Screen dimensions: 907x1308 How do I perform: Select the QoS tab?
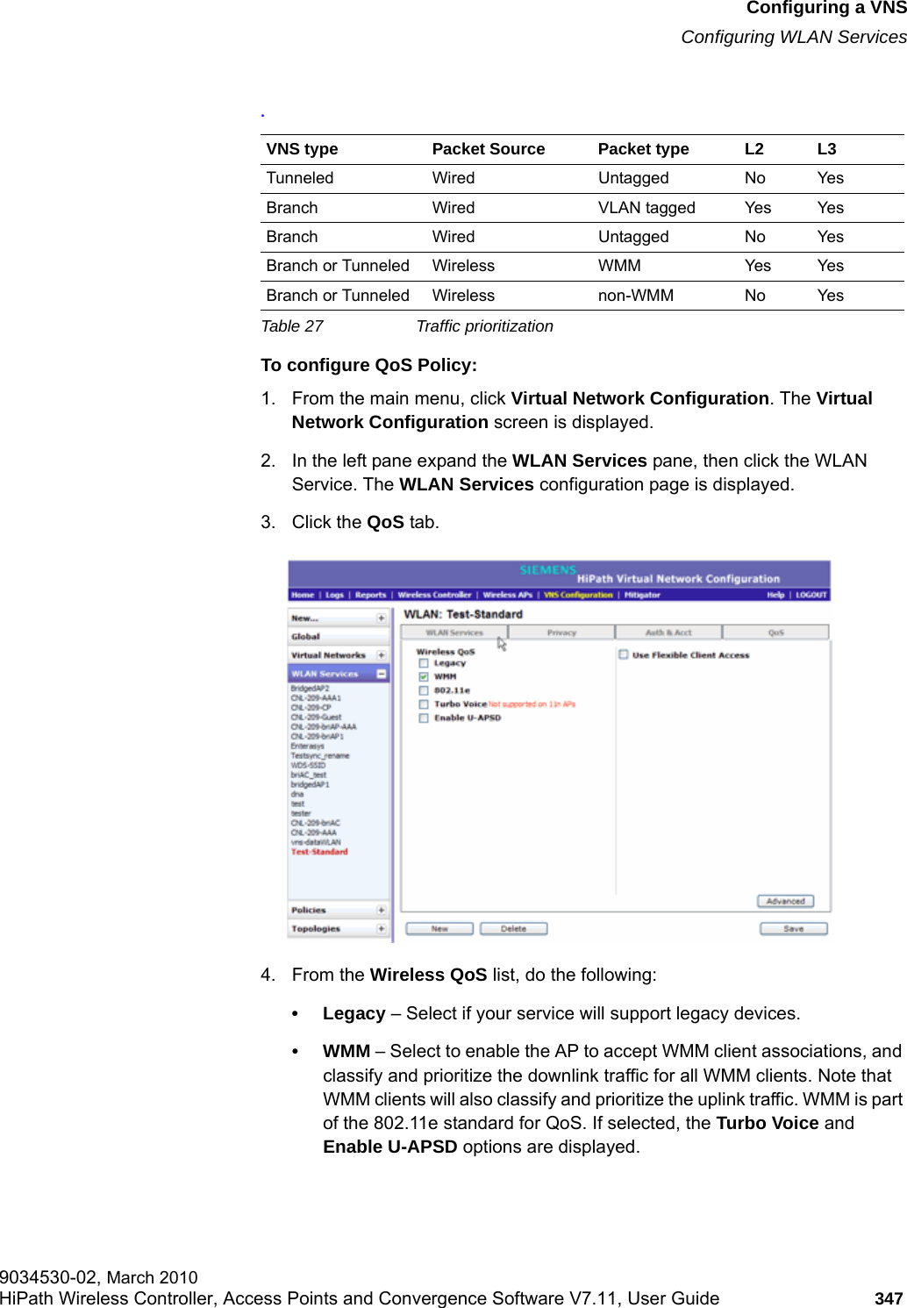pyautogui.click(x=778, y=631)
